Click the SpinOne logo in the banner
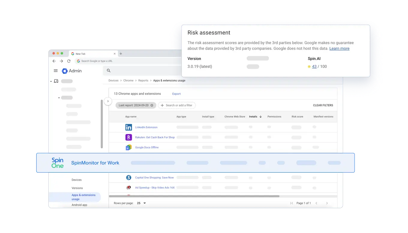Viewport: 408px width, 233px height. click(x=58, y=163)
